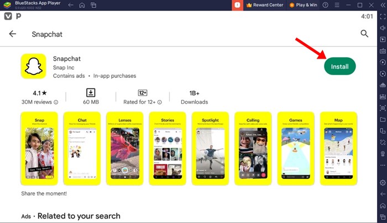Open the Chat screenshot thumbnail
Image resolution: width=387 pixels, height=223 pixels.
click(x=82, y=148)
